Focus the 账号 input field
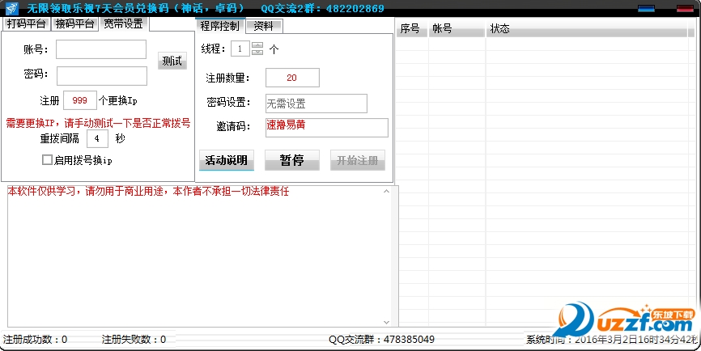The width and height of the screenshot is (701, 351). 101,49
